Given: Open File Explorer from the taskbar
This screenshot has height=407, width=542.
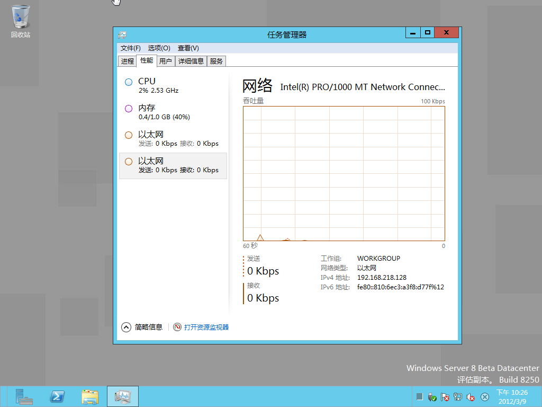Looking at the screenshot, I should 90,396.
